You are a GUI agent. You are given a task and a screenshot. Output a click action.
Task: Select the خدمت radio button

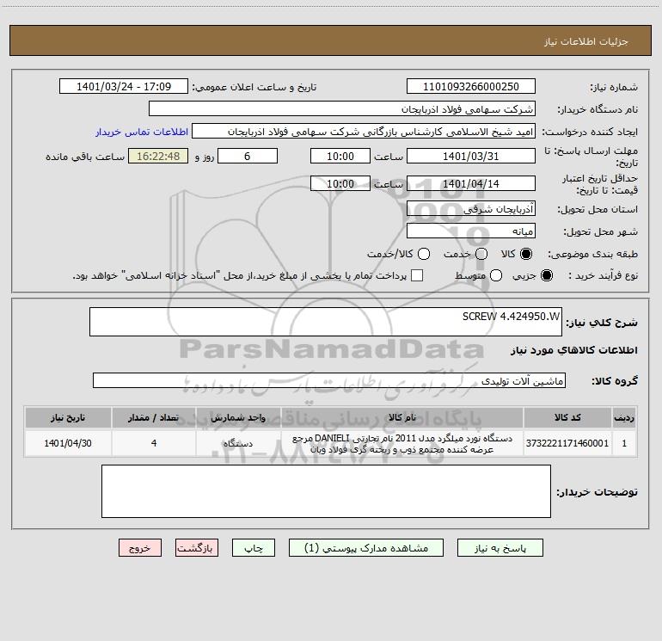481,254
